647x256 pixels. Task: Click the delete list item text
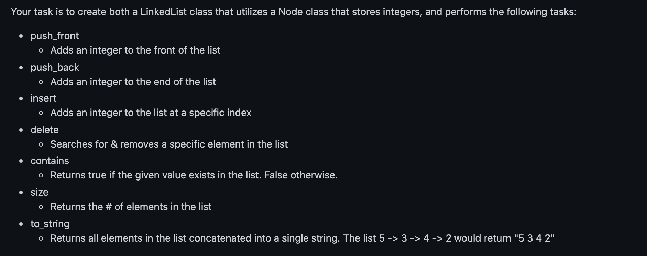click(44, 130)
